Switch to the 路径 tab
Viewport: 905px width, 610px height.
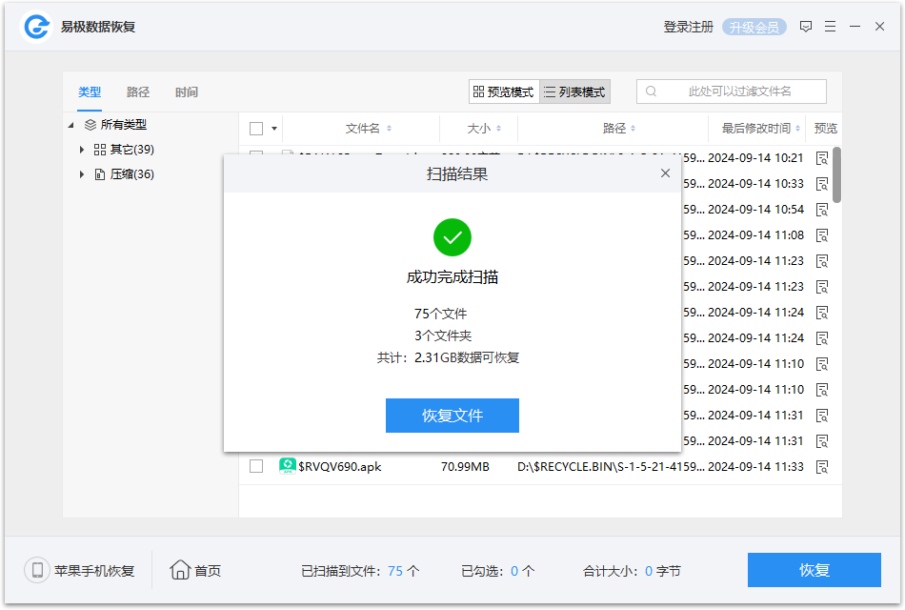137,91
